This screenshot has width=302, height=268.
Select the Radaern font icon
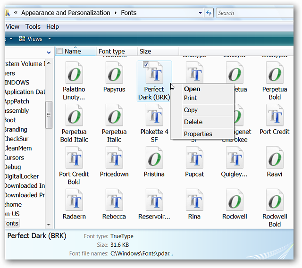[x=74, y=200]
